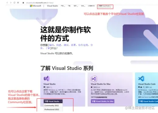The image size is (158, 113).
Task: Click the purple Visual Studio product logo
Action: tap(46, 78)
